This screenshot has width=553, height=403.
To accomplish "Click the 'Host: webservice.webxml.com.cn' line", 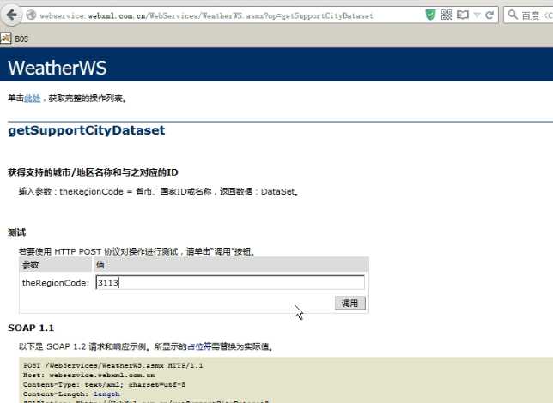I will point(89,376).
